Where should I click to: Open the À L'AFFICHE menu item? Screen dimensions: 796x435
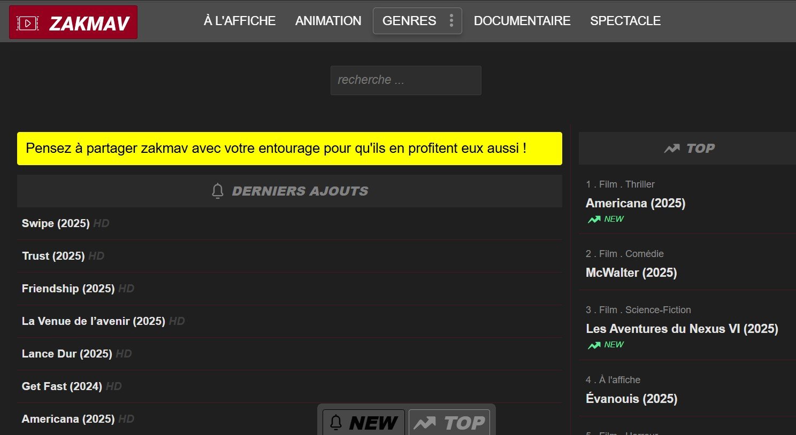(240, 21)
